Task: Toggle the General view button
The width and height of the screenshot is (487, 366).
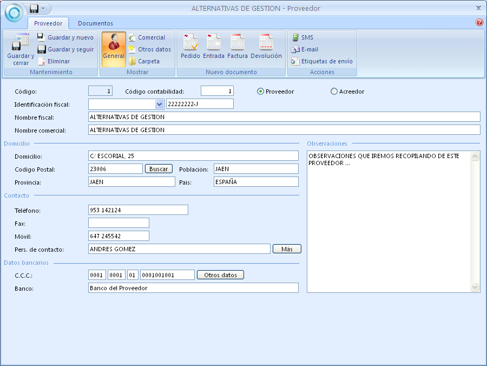Action: [x=114, y=49]
